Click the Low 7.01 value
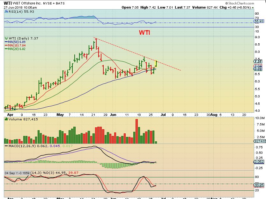Viewport: 266px width, 199px height. 165,7
